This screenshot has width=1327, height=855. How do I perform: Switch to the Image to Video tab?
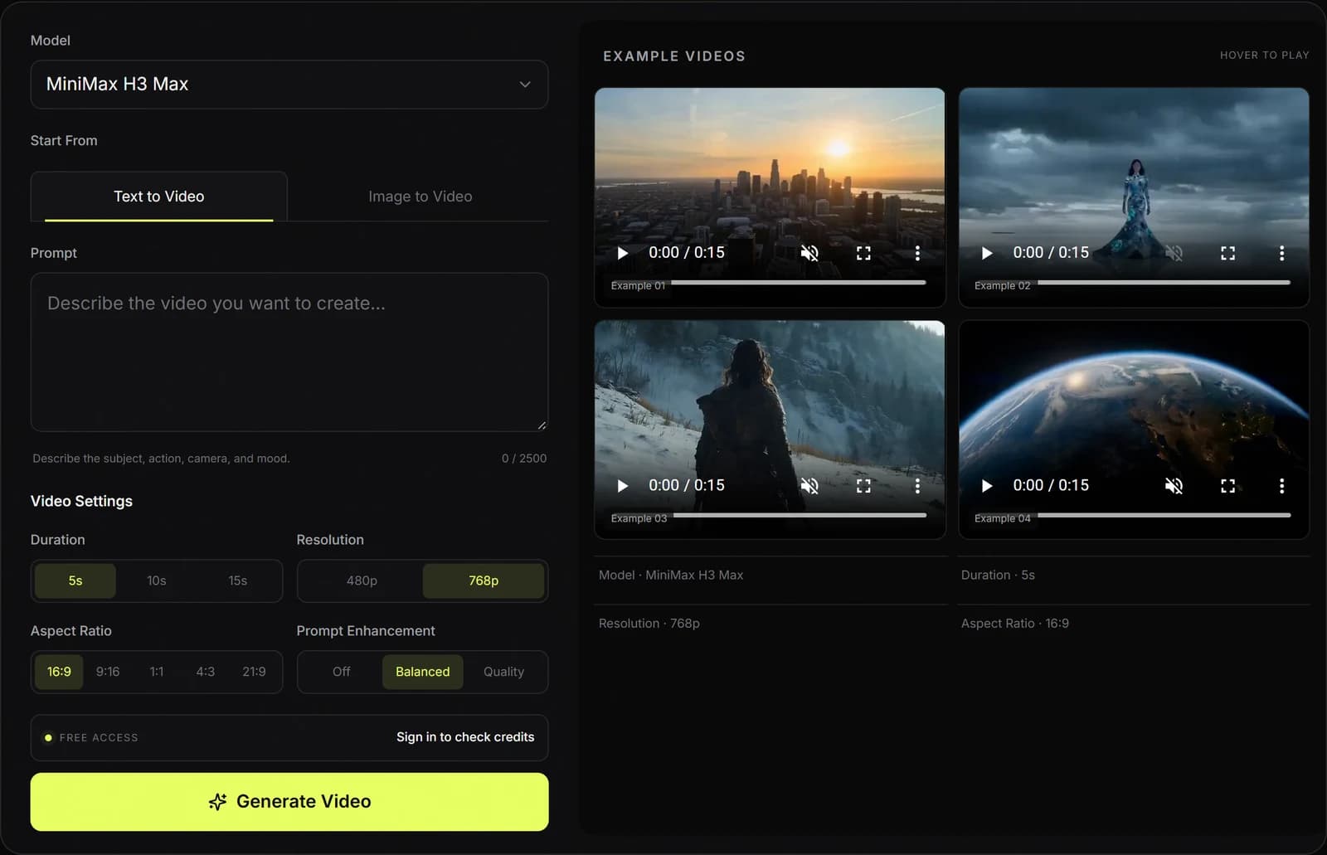point(420,197)
